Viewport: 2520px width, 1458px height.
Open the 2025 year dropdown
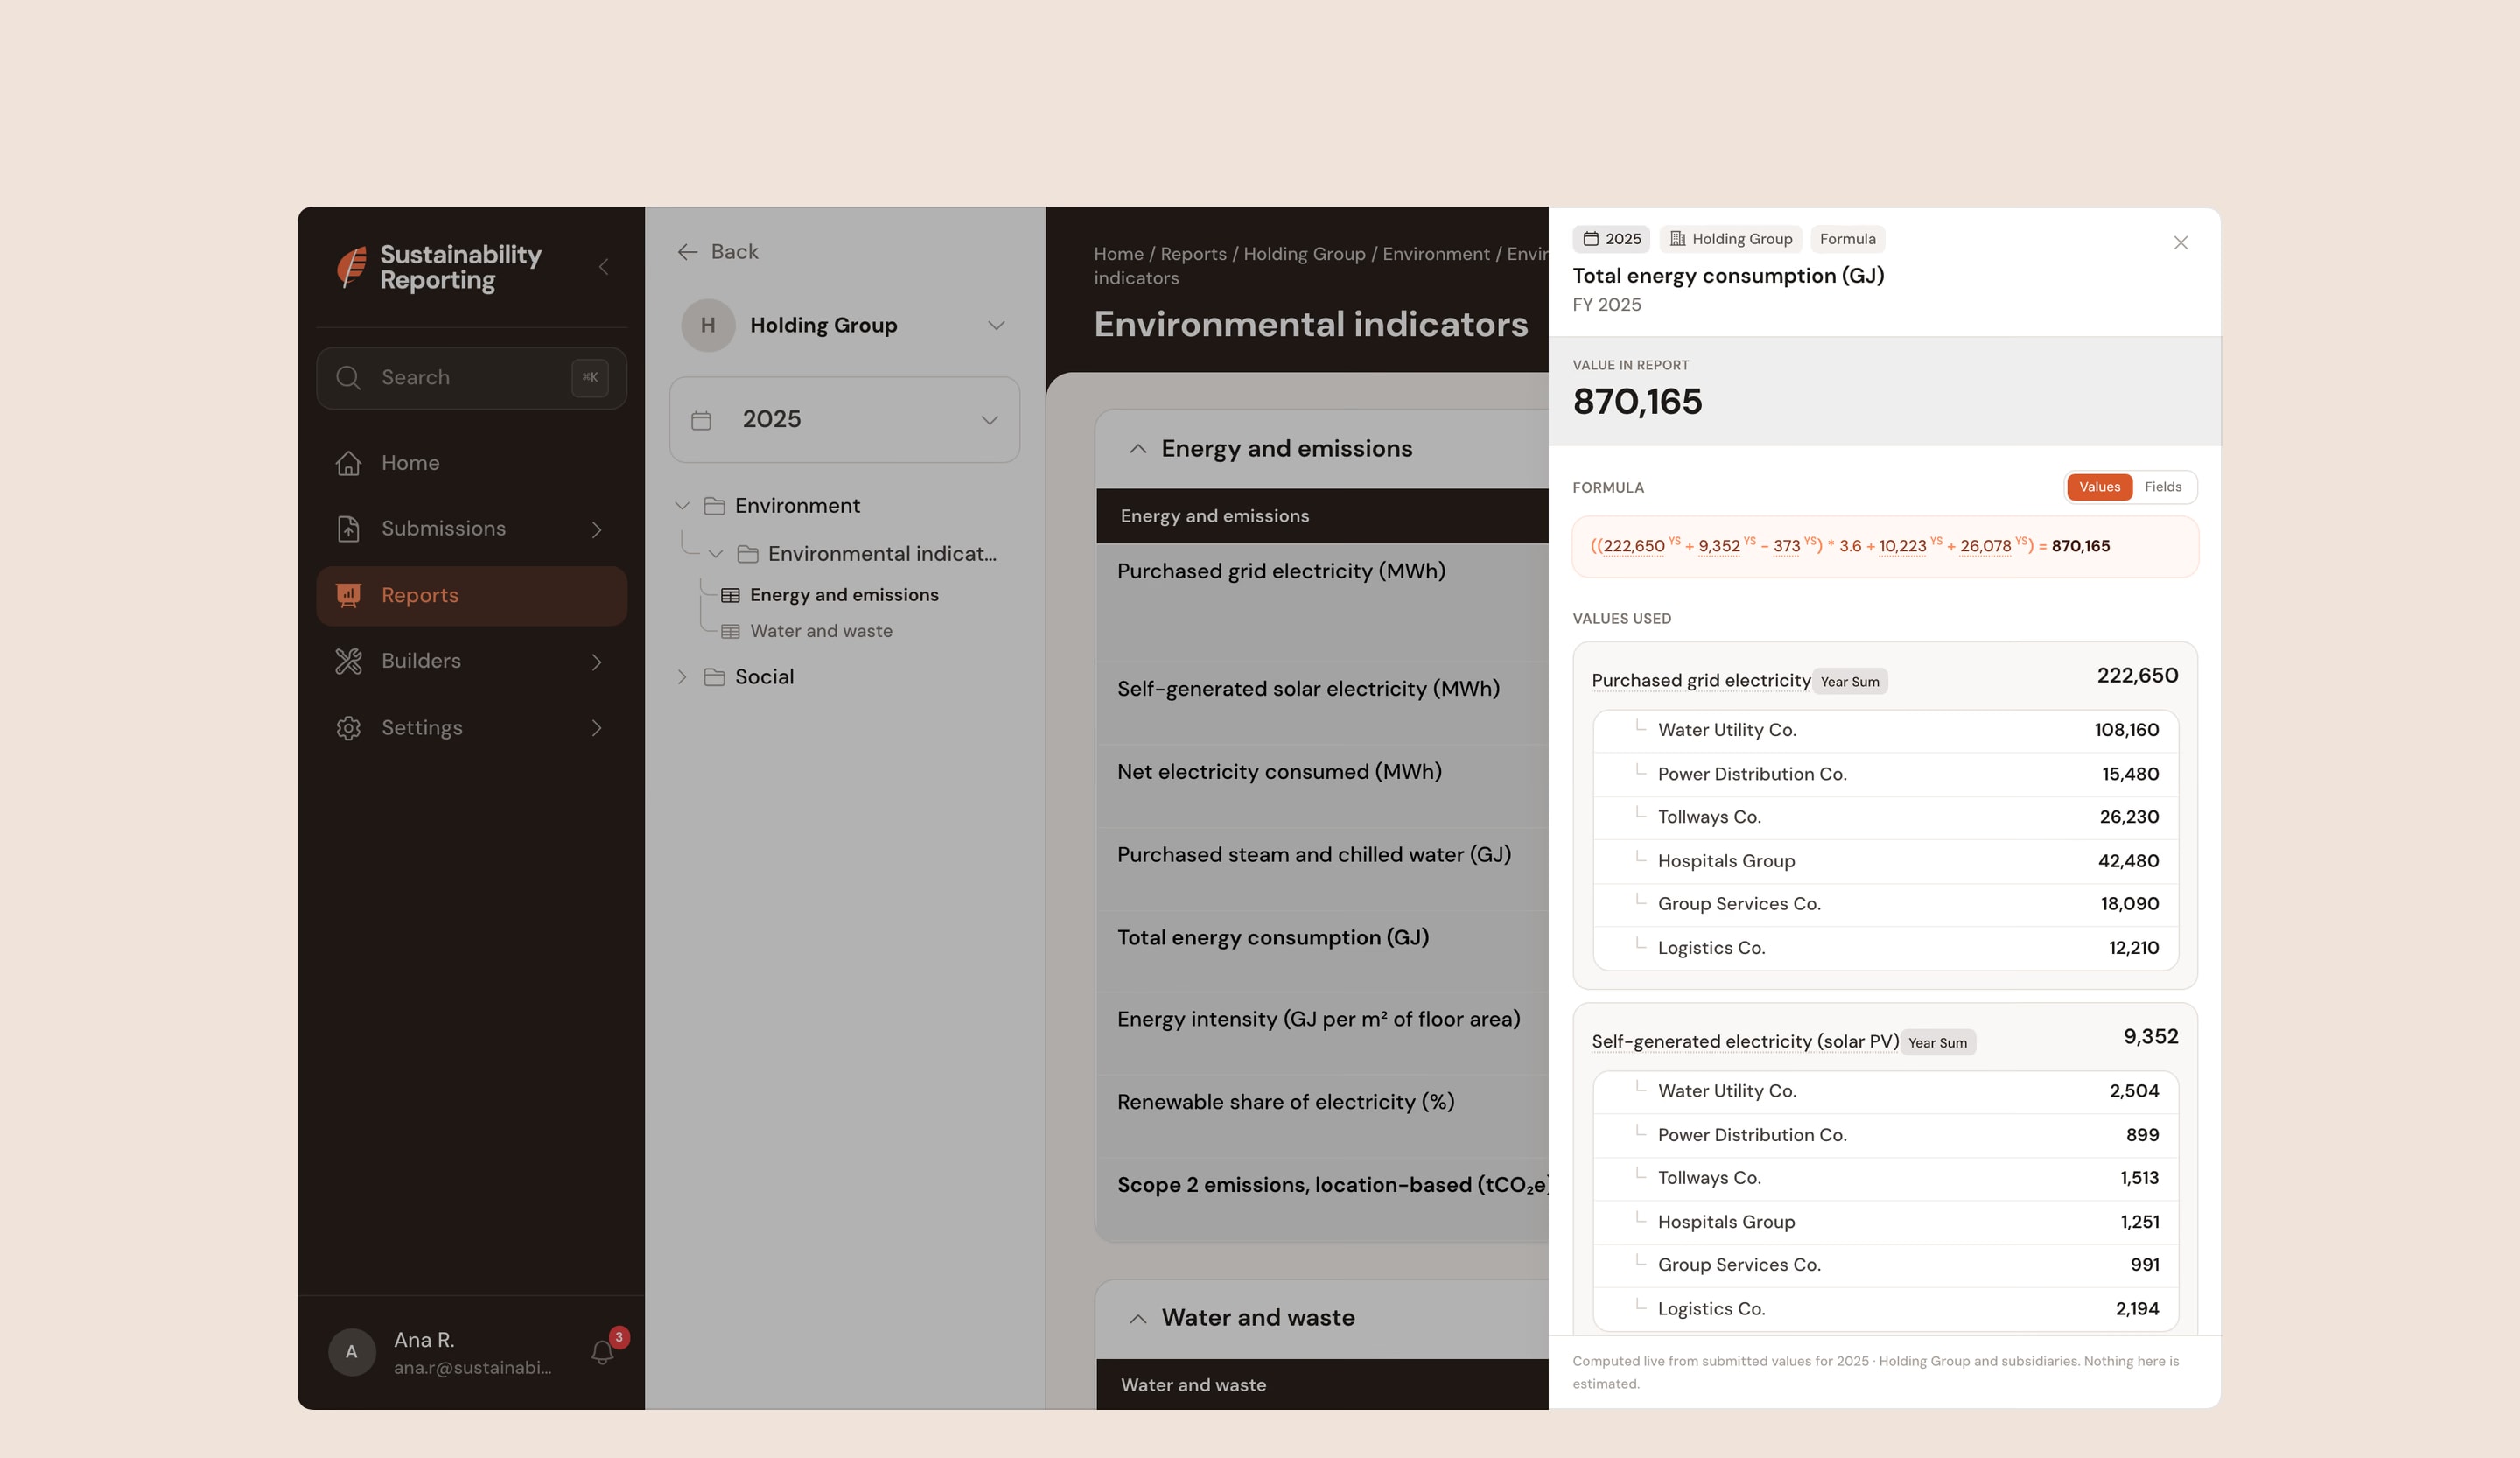click(x=989, y=420)
